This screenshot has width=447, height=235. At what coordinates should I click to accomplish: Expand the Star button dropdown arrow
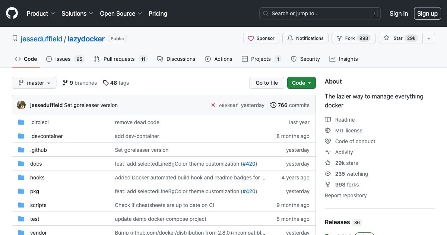(429, 38)
